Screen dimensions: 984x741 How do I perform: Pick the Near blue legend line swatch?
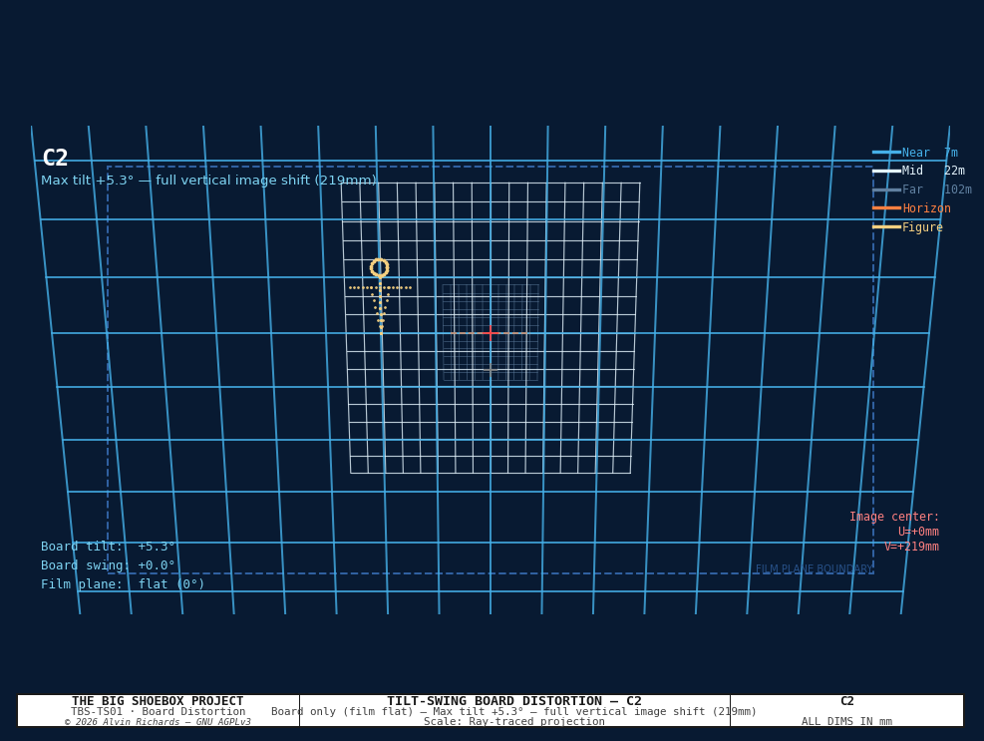tap(886, 152)
